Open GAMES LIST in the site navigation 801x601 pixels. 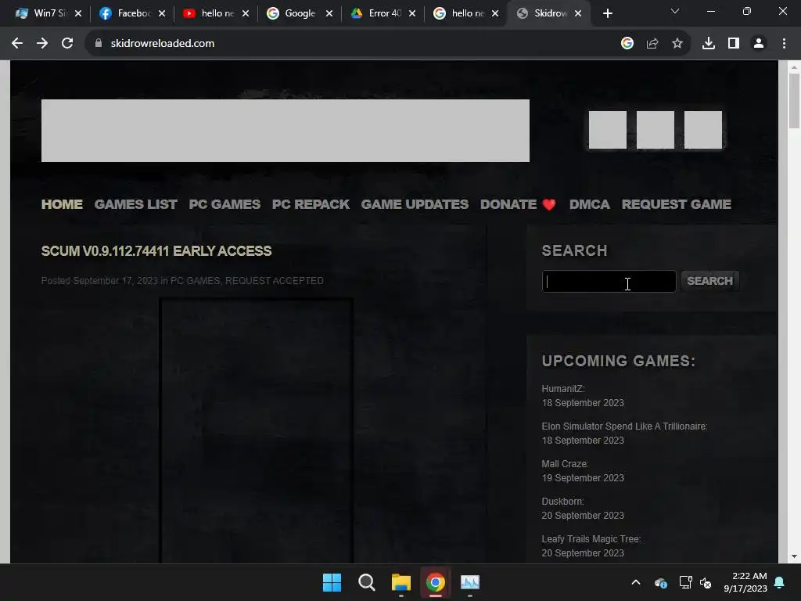[136, 204]
